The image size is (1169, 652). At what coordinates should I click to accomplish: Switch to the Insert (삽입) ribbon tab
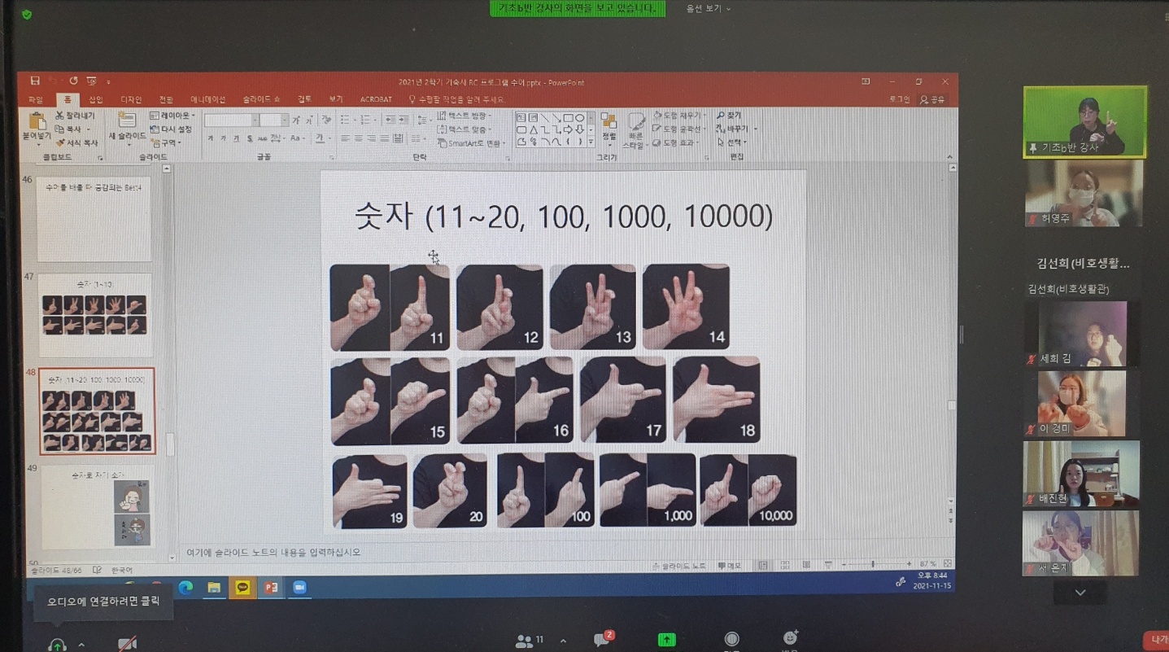96,99
